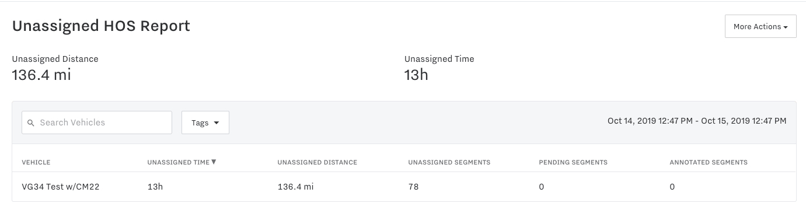Sort by Unassigned Time column
The height and width of the screenshot is (210, 806).
[x=178, y=162]
